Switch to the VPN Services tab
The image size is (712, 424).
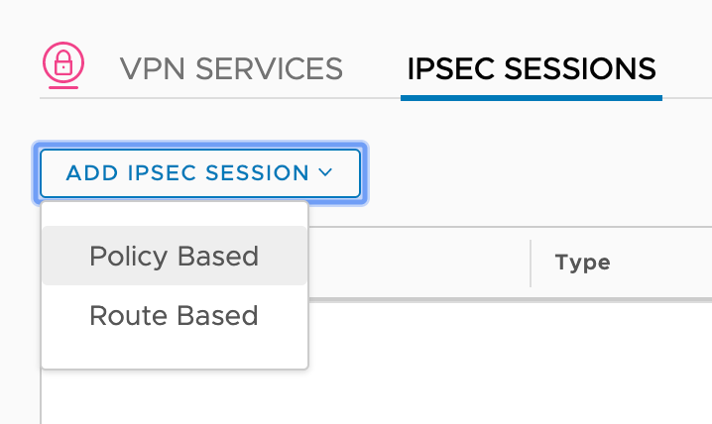pyautogui.click(x=230, y=68)
